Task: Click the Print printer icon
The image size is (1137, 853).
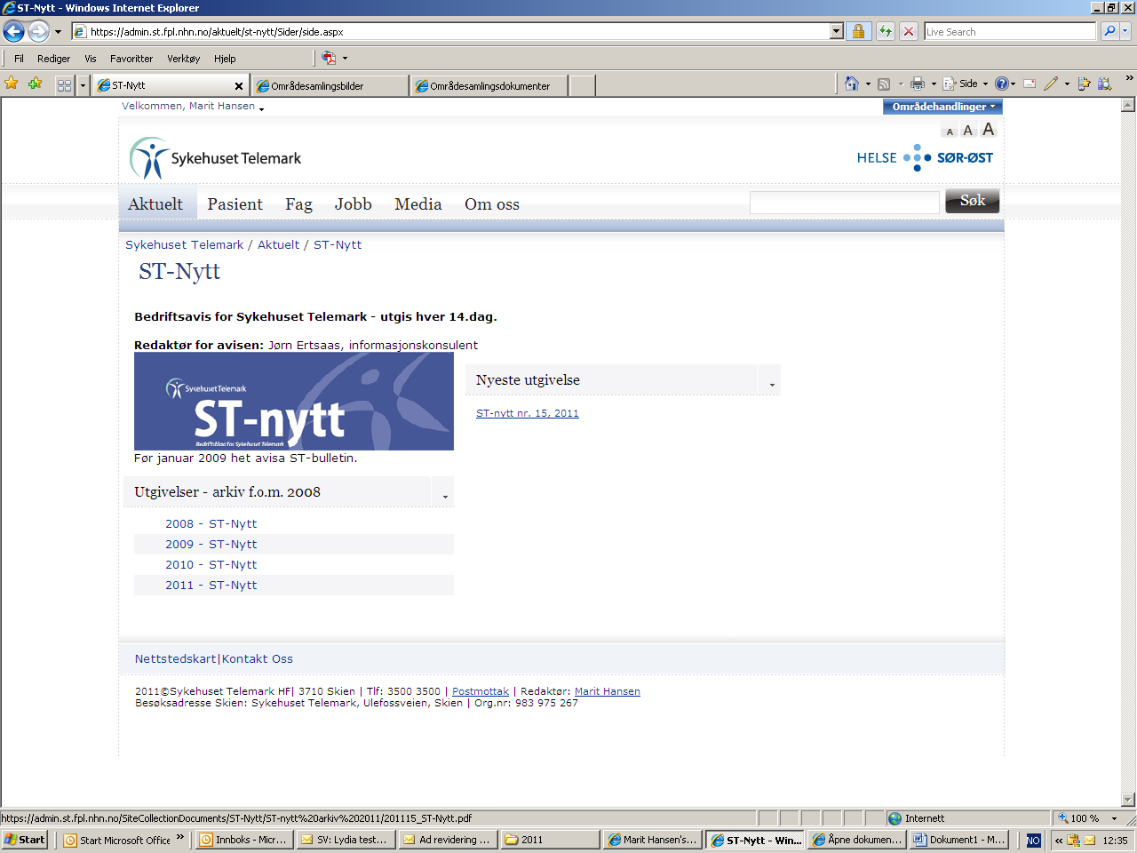Action: pyautogui.click(x=918, y=84)
